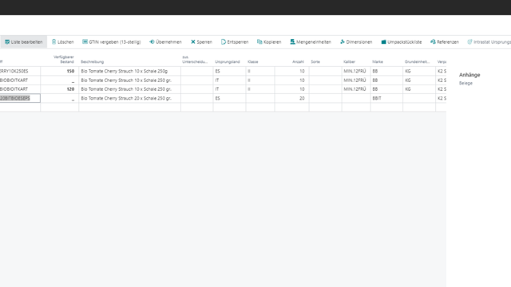Select Sperren action text
The height and width of the screenshot is (287, 511).
204,42
